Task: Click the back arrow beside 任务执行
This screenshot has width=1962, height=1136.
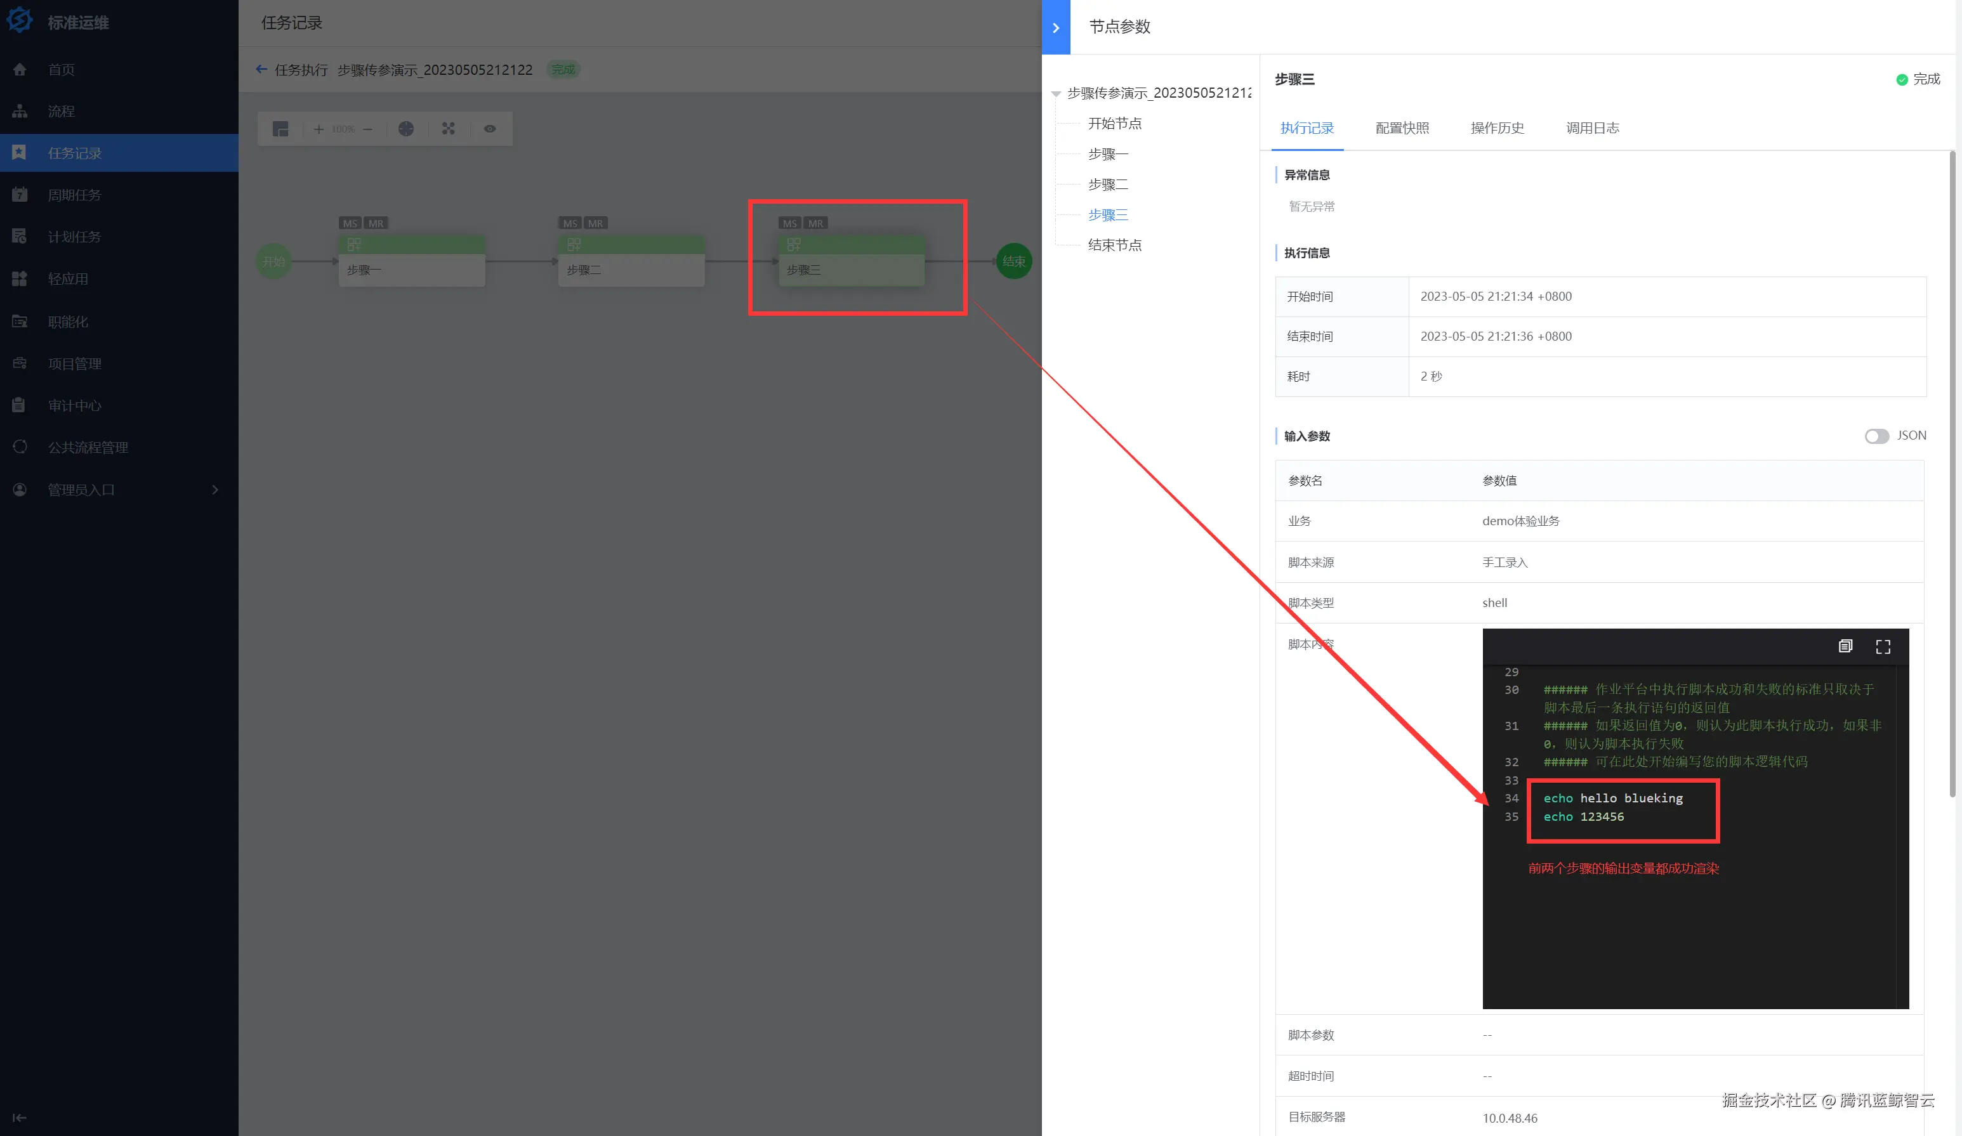Action: (261, 69)
